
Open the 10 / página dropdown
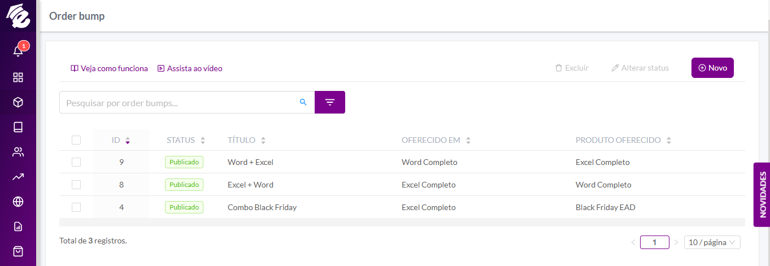[x=712, y=242]
